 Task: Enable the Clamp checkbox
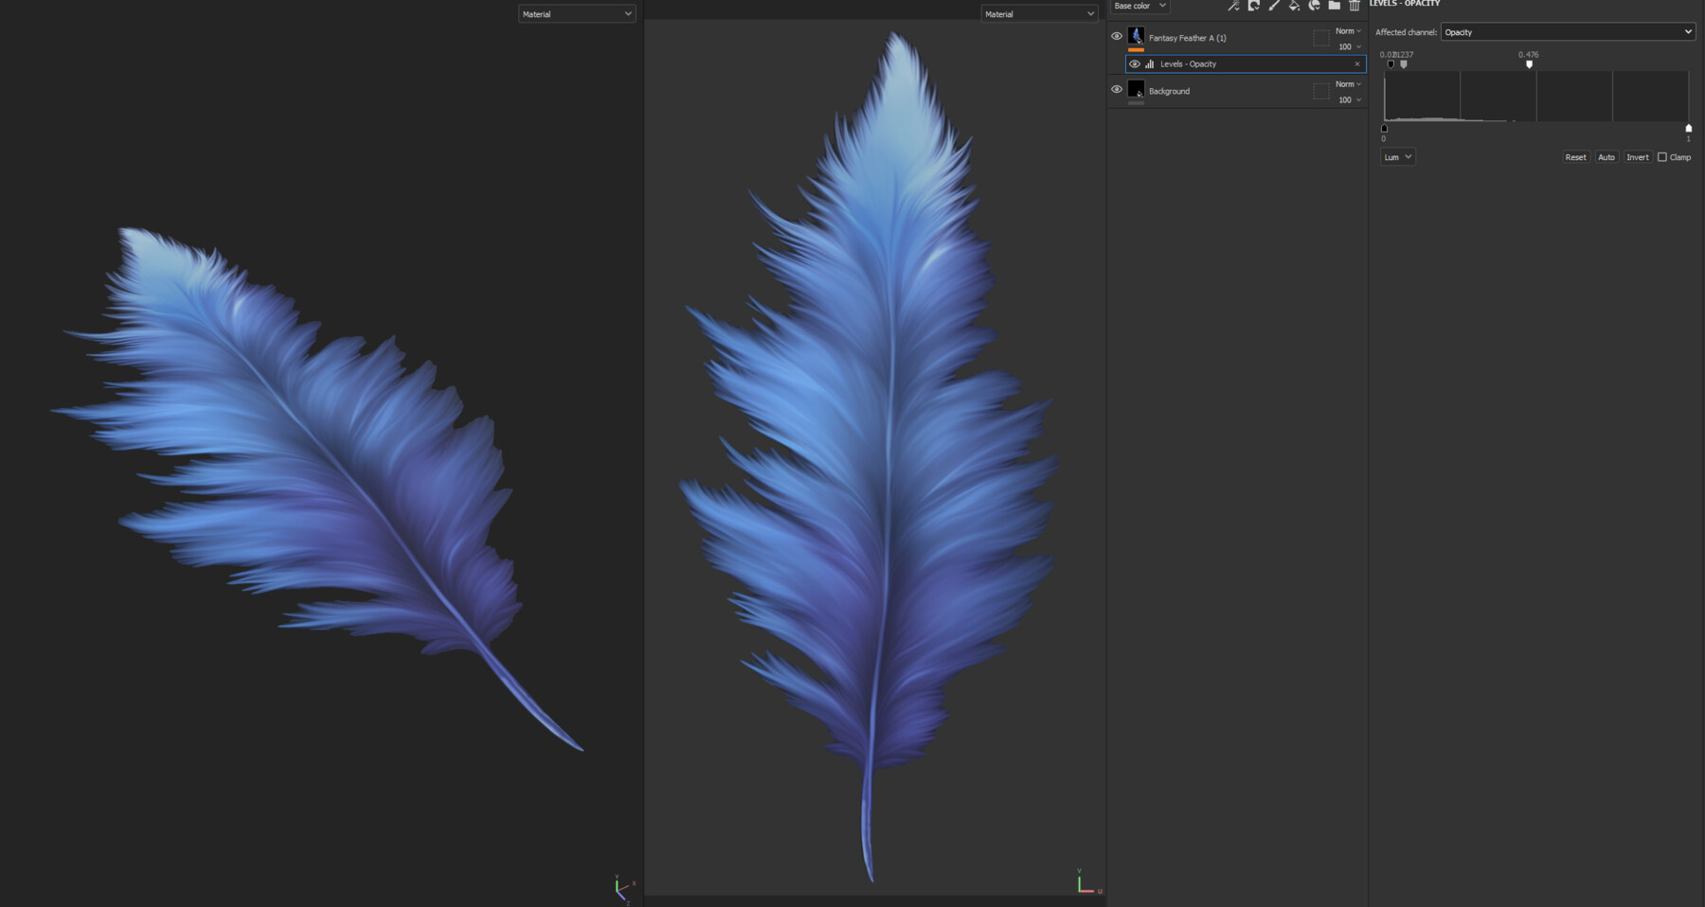tap(1662, 156)
